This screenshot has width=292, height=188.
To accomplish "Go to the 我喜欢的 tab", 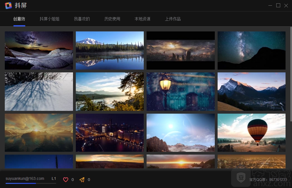I will 82,19.
